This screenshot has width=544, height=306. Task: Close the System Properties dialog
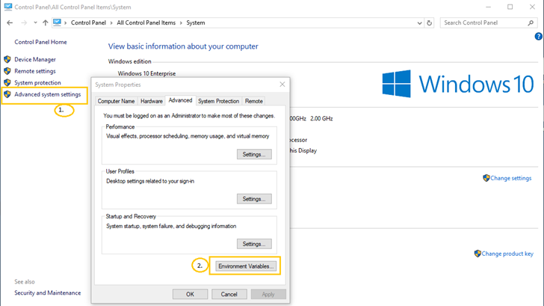tap(282, 85)
